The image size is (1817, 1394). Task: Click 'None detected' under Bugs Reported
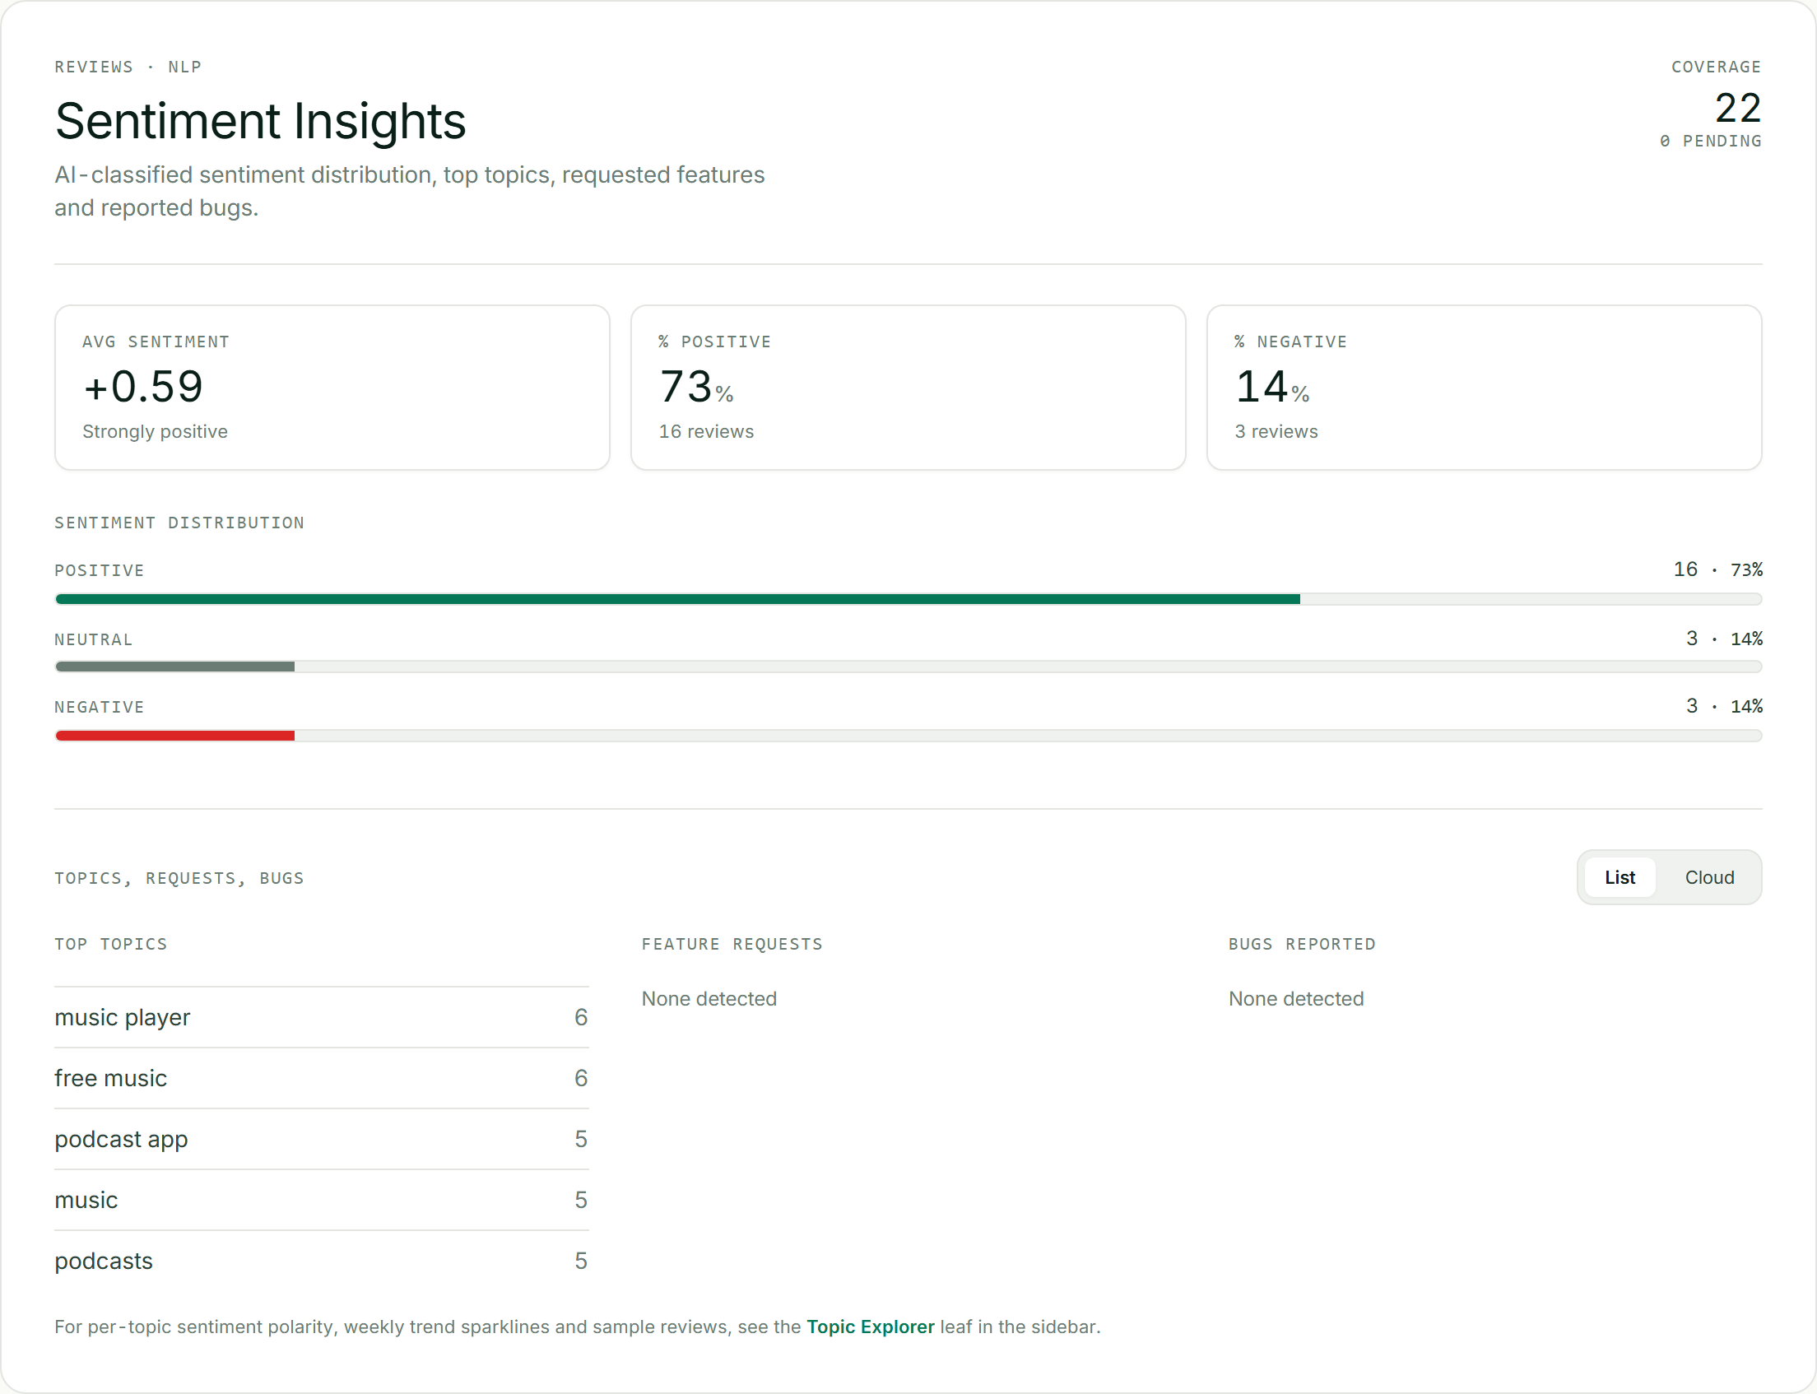1296,999
